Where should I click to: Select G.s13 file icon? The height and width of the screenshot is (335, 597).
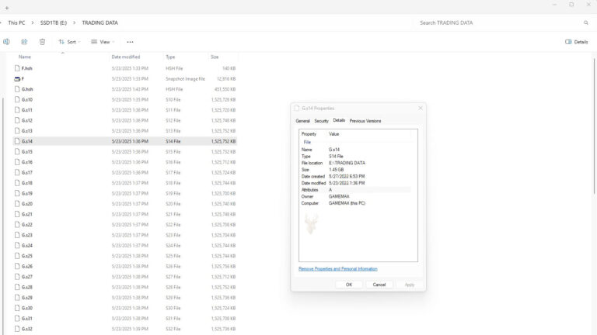[17, 130]
